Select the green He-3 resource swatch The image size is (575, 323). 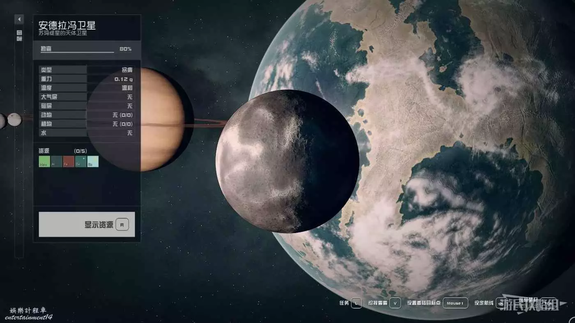(x=44, y=161)
